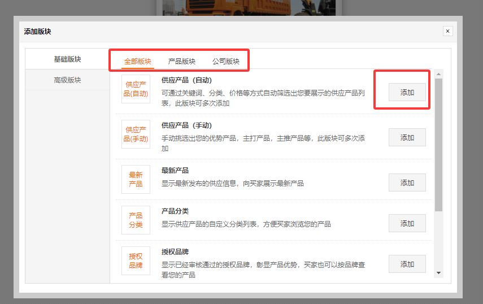Select 高级版块 in the sidebar
The image size is (483, 304).
pyautogui.click(x=67, y=80)
